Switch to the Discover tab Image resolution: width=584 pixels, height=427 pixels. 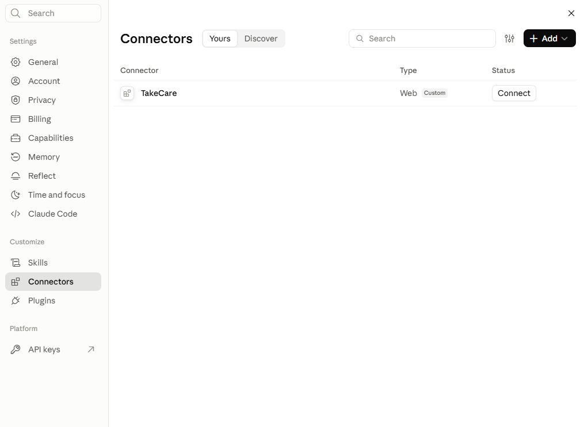(261, 39)
